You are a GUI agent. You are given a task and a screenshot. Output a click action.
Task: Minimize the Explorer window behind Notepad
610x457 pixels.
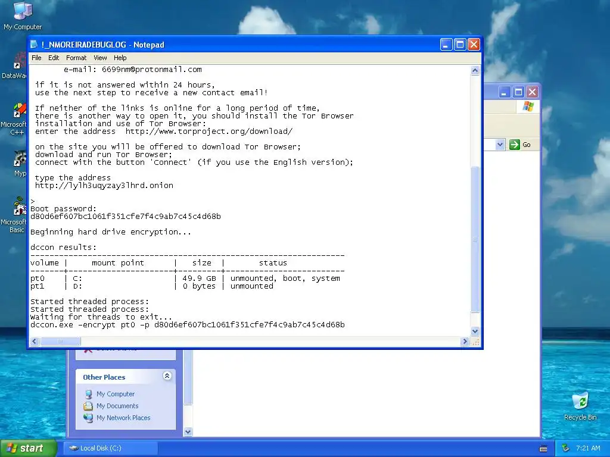pyautogui.click(x=504, y=92)
